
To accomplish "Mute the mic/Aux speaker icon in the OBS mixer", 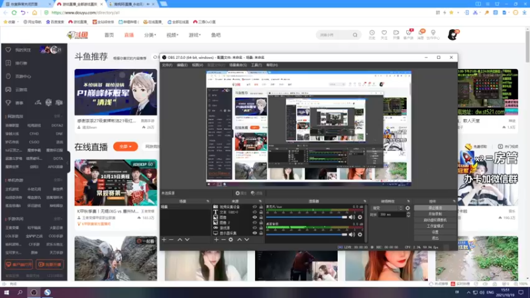I will point(352,217).
